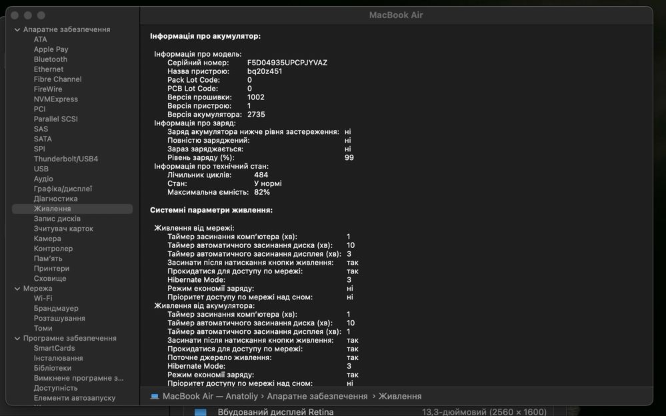This screenshot has width=666, height=416.
Task: Click the MacBook Air window title
Action: point(396,15)
